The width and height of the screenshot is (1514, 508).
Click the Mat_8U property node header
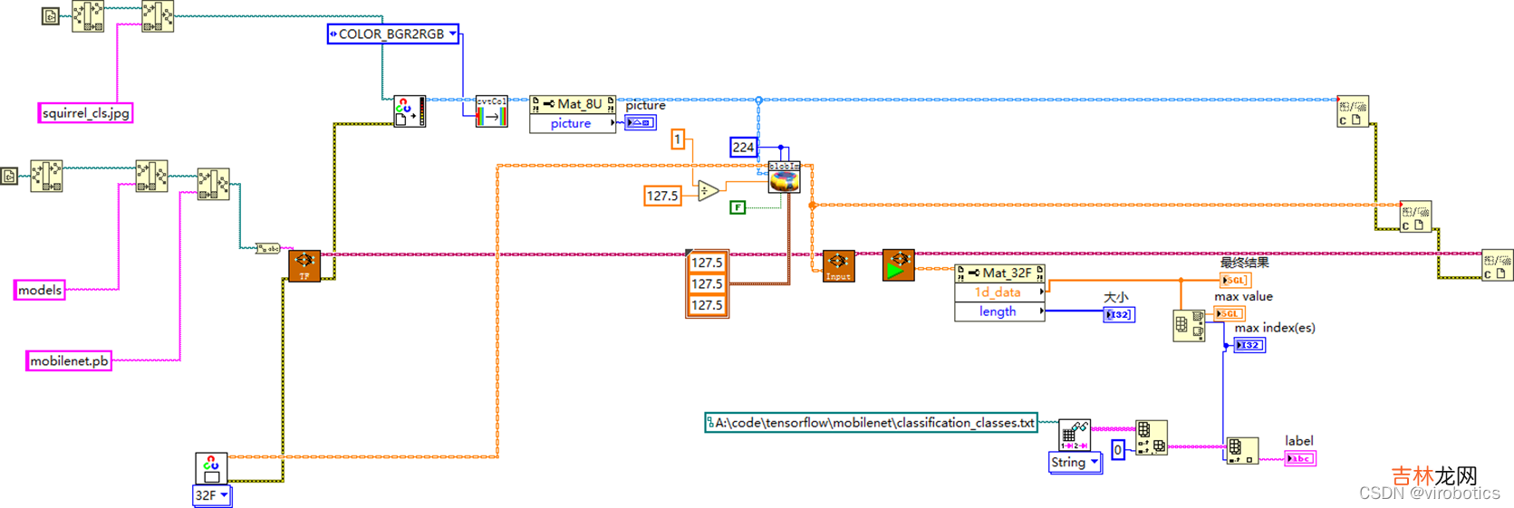(572, 104)
